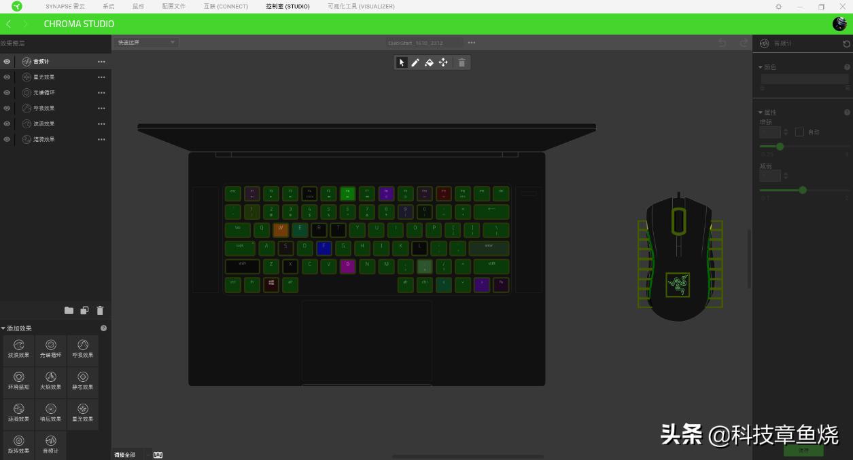Open the 涟漪效果 layer three-dot menu
853x460 pixels.
101,139
